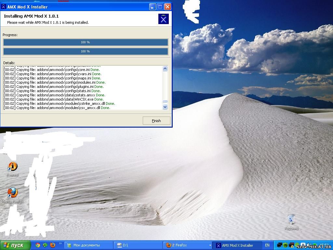
Task: Click the EN language indicator
Action: (x=267, y=245)
